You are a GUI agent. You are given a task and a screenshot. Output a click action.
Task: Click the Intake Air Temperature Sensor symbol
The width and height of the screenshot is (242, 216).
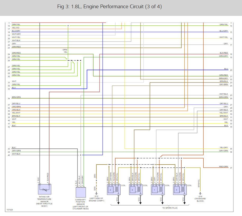pos(44,189)
